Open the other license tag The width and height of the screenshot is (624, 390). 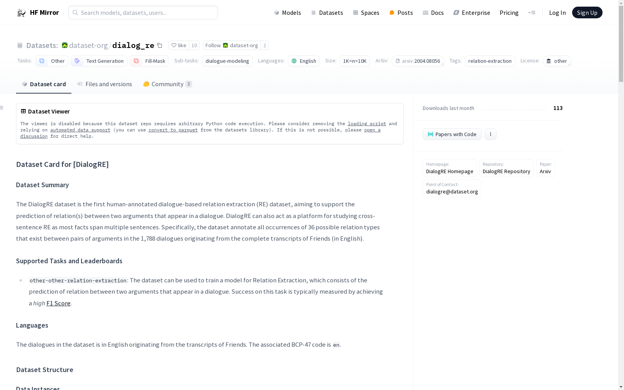557,61
